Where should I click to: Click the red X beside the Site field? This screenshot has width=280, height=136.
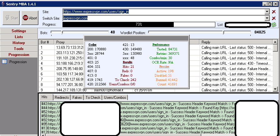pos(274,12)
